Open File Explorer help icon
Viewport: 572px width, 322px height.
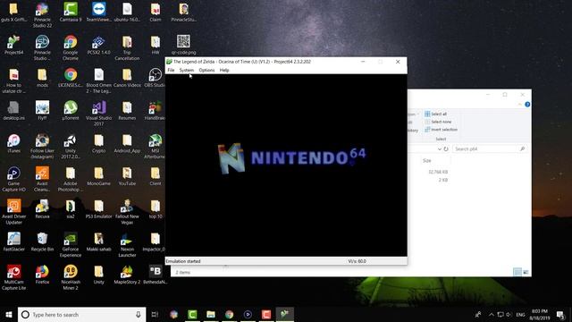pyautogui.click(x=527, y=105)
